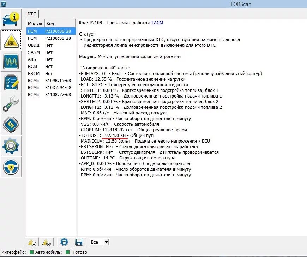307x257 pixels.
Task: Click the 'SHRTFT2: 0.00 %' line
Action: pos(149,101)
